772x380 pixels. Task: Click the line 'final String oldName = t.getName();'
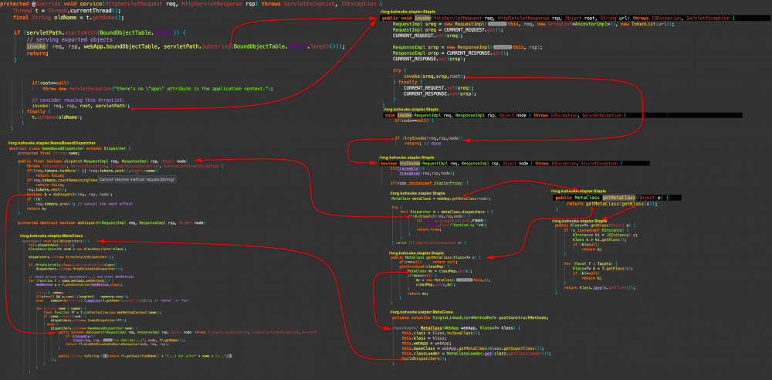point(68,18)
